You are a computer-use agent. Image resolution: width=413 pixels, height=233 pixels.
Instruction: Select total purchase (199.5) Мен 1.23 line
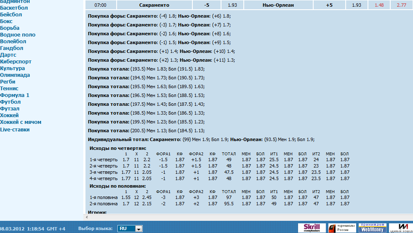pyautogui.click(x=146, y=122)
